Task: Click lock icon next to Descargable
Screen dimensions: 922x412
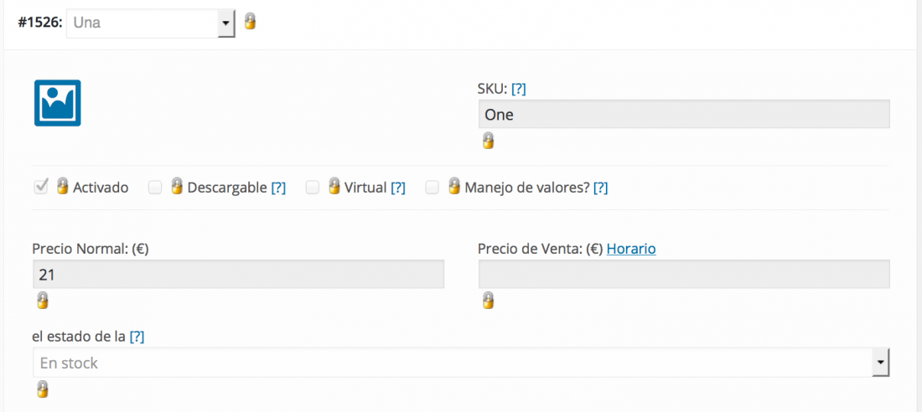Action: click(x=177, y=186)
